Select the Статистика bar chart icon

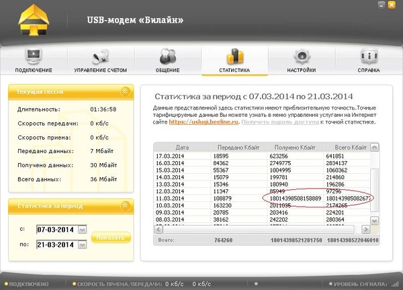(234, 56)
